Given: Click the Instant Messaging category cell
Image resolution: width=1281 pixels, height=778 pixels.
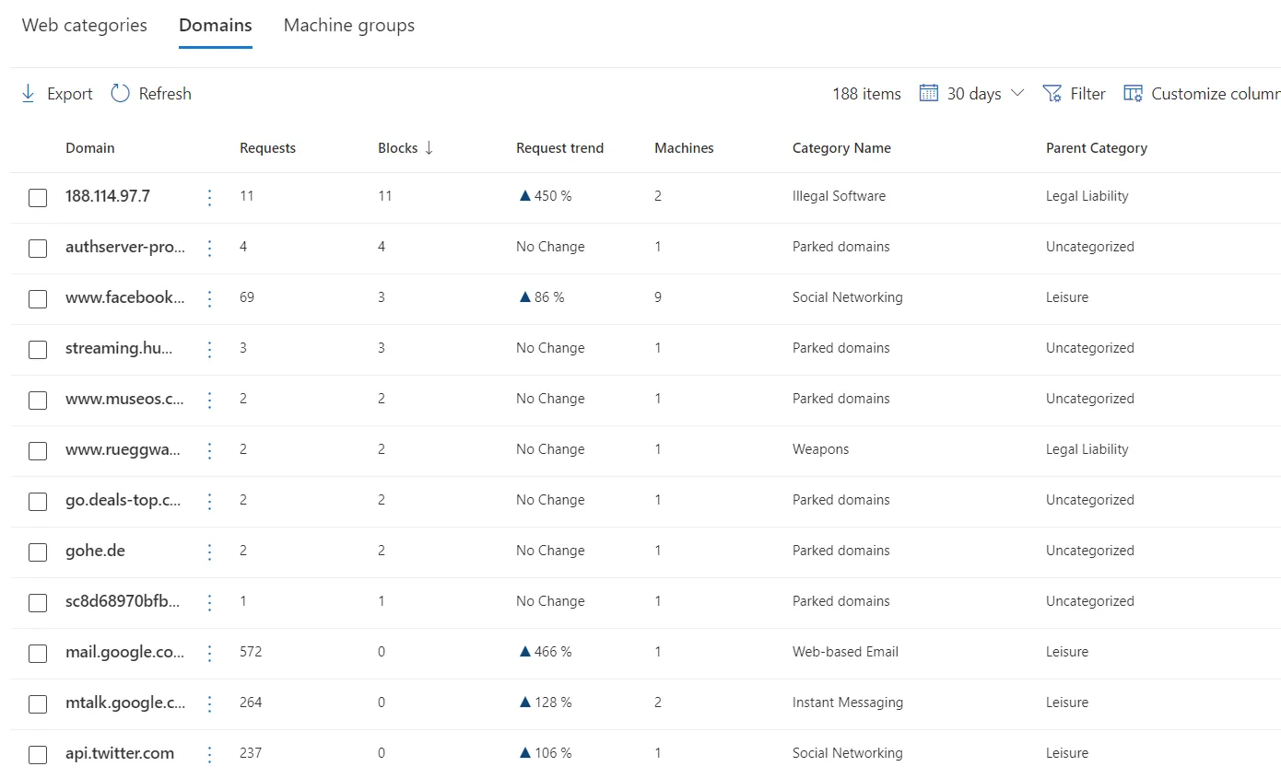Looking at the screenshot, I should [848, 703].
